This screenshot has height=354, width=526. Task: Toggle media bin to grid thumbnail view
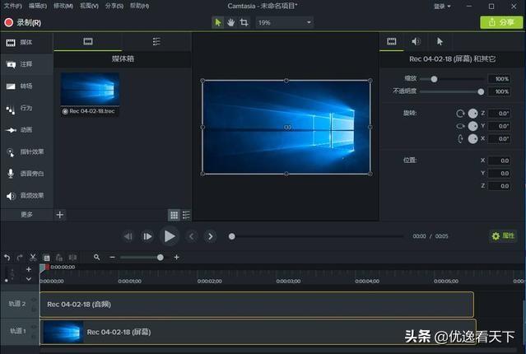(174, 215)
